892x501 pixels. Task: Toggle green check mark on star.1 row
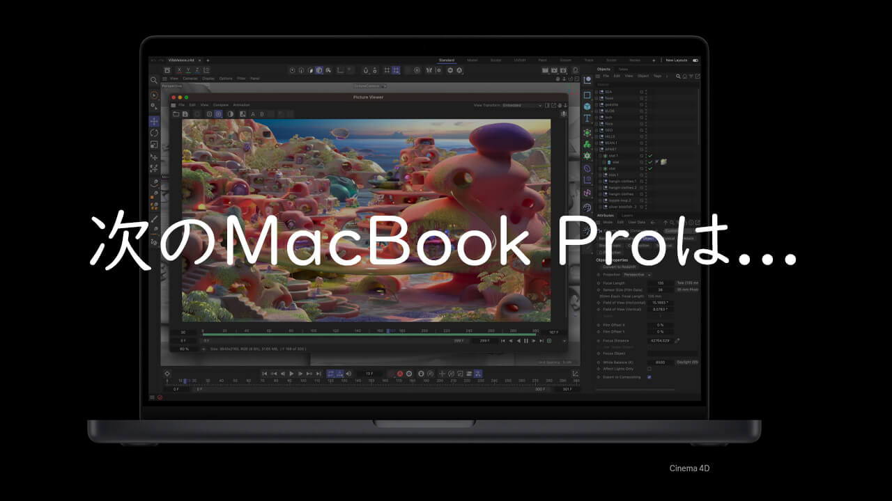[650, 156]
